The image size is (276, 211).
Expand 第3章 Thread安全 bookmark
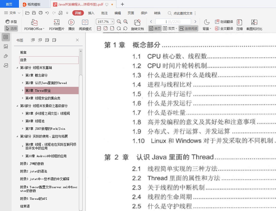[x=22, y=91]
